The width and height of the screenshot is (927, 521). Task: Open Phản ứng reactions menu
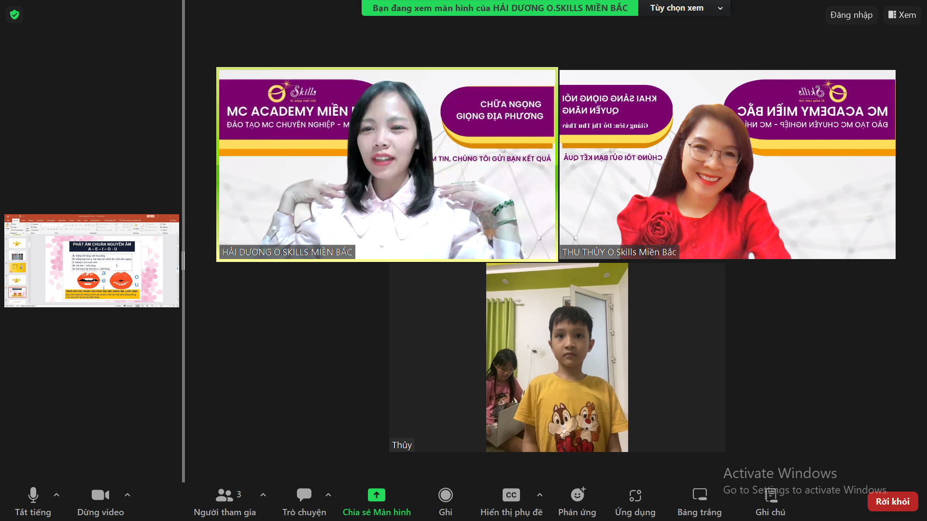point(577,502)
